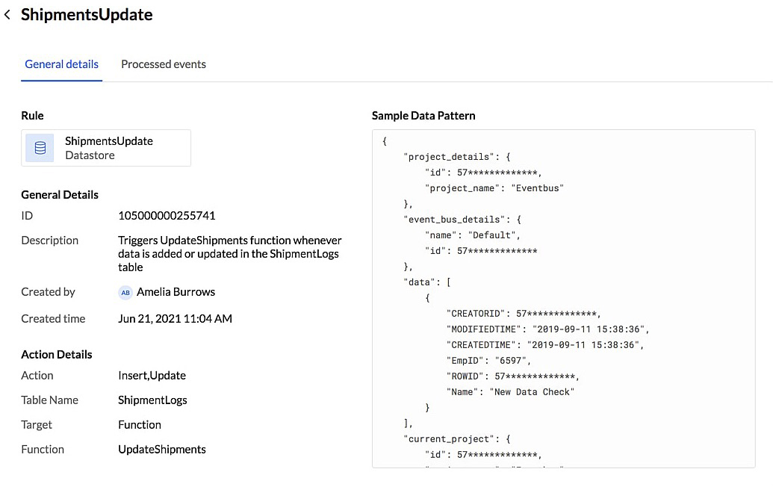Click the rule description text
Viewport: 773px width, 487px height.
[229, 254]
